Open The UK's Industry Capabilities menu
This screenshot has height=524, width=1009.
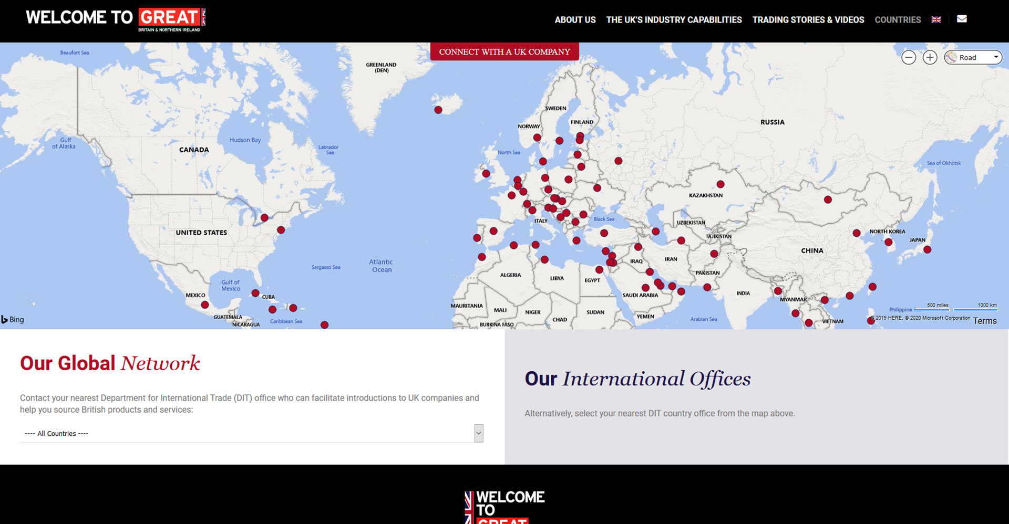click(674, 20)
